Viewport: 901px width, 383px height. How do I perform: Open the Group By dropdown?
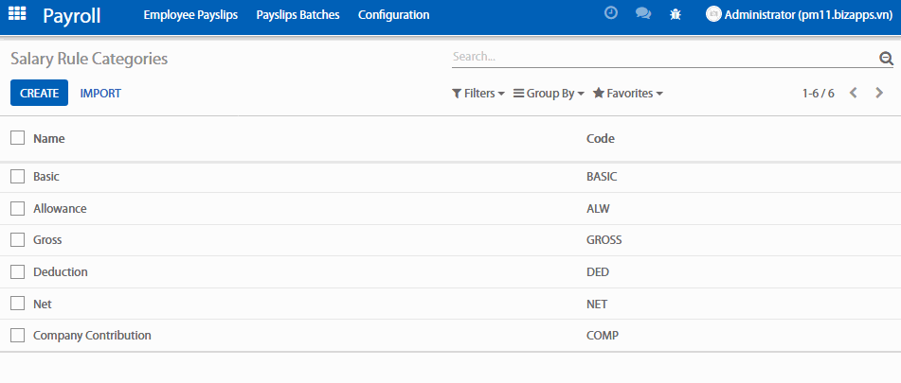click(549, 94)
